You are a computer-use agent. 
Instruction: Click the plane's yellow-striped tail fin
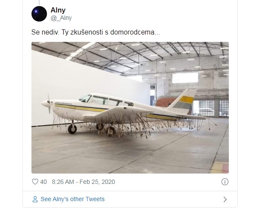(x=184, y=101)
